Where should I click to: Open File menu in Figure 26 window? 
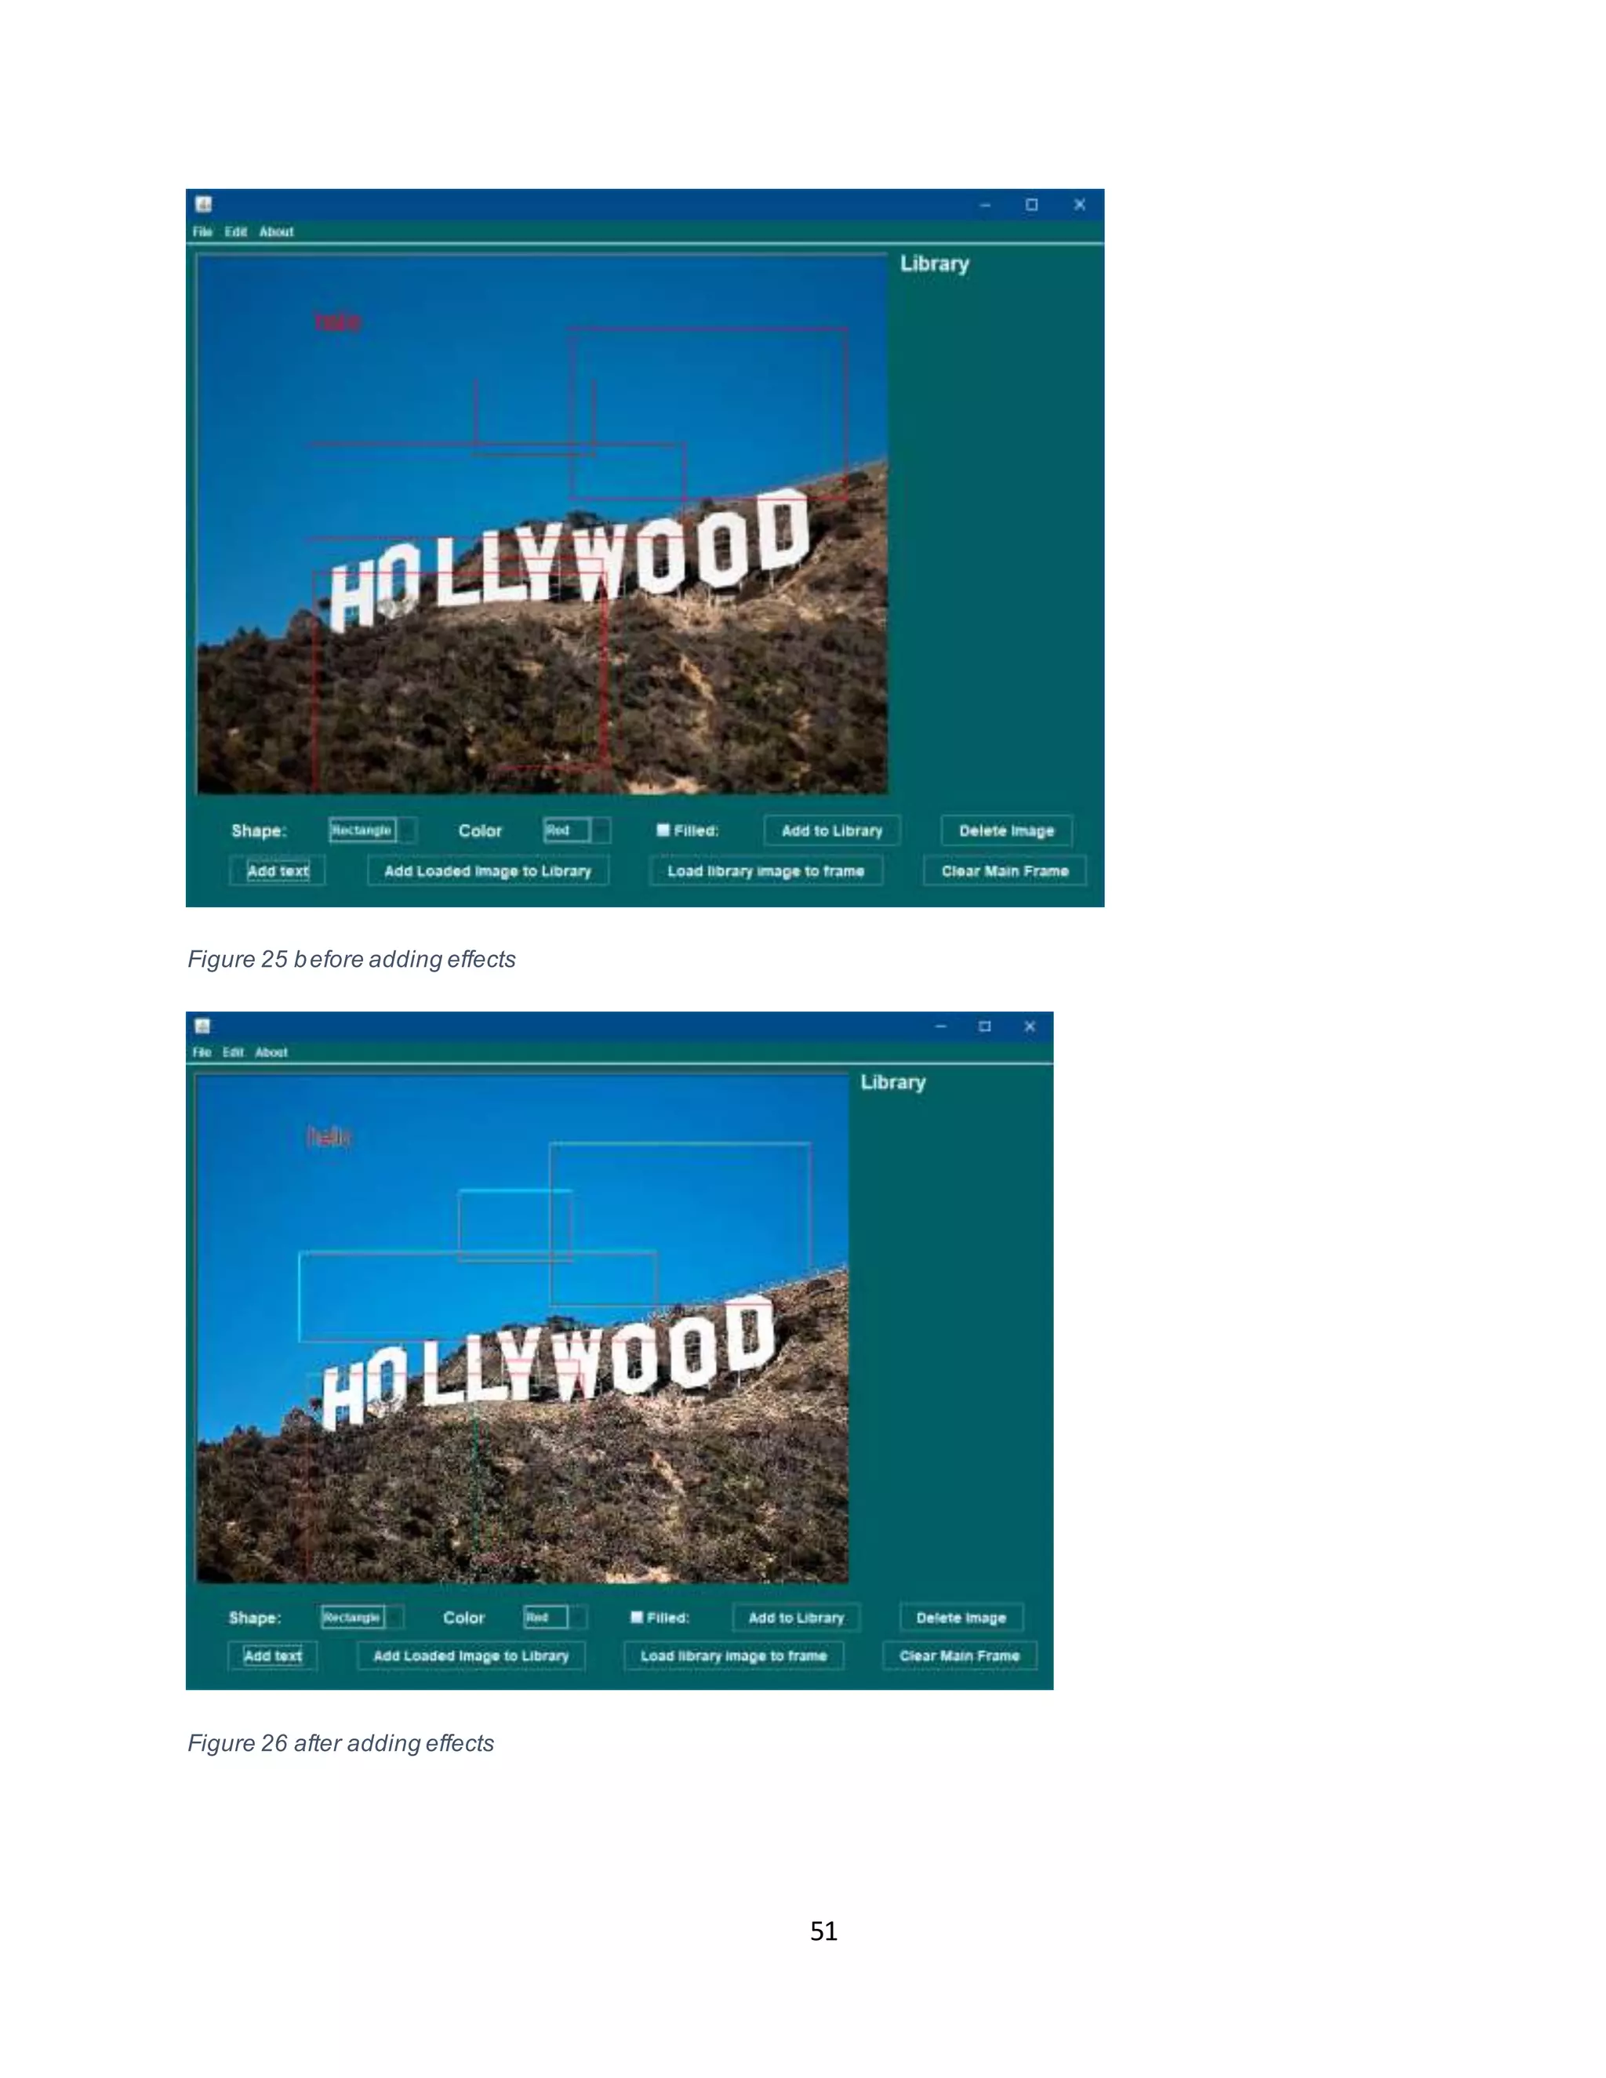coord(202,1052)
